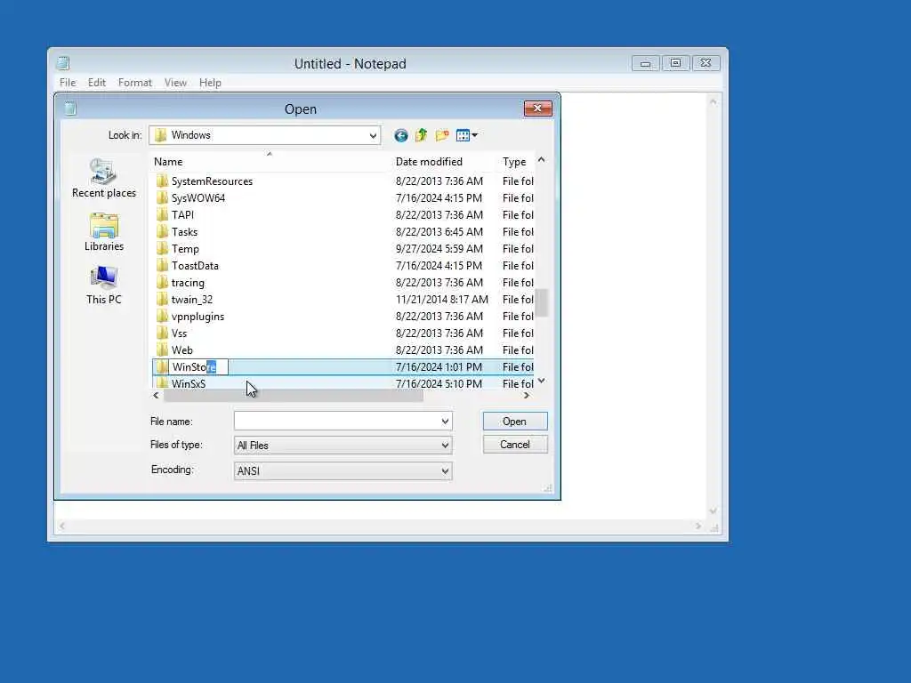Close the Open dialog
This screenshot has height=683, width=911.
click(x=537, y=108)
